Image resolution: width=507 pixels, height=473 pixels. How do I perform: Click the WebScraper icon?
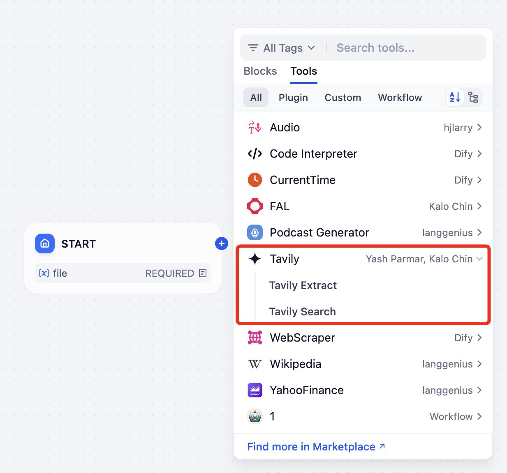(255, 338)
